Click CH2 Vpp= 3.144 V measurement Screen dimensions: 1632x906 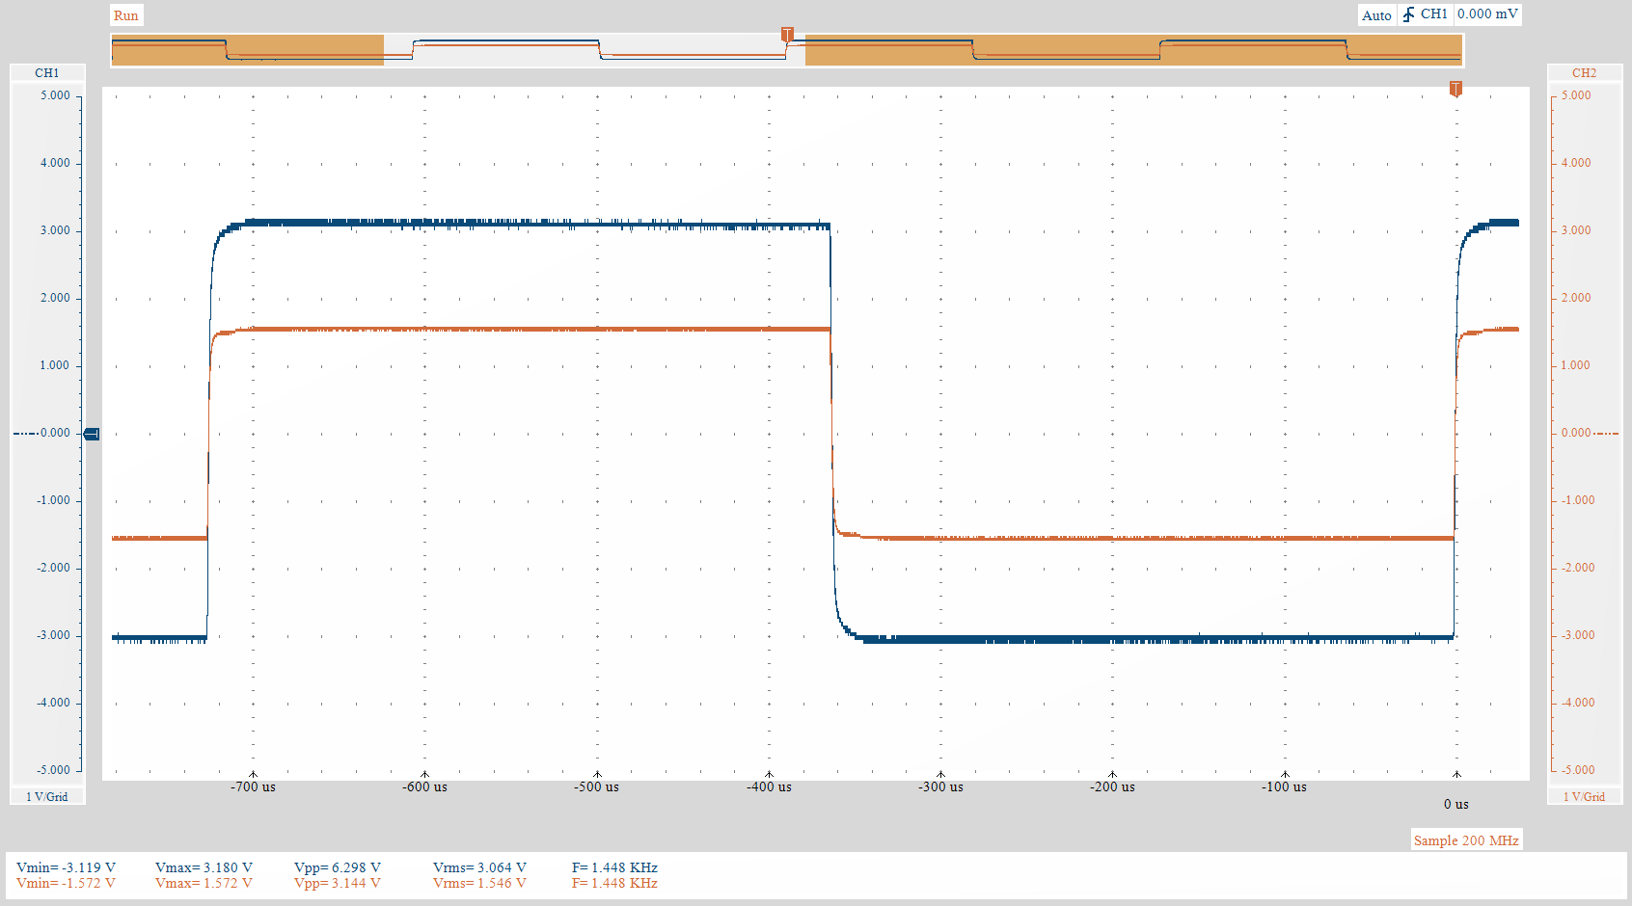[x=338, y=883]
